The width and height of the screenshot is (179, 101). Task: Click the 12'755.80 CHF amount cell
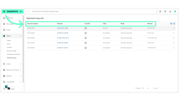click(x=152, y=38)
